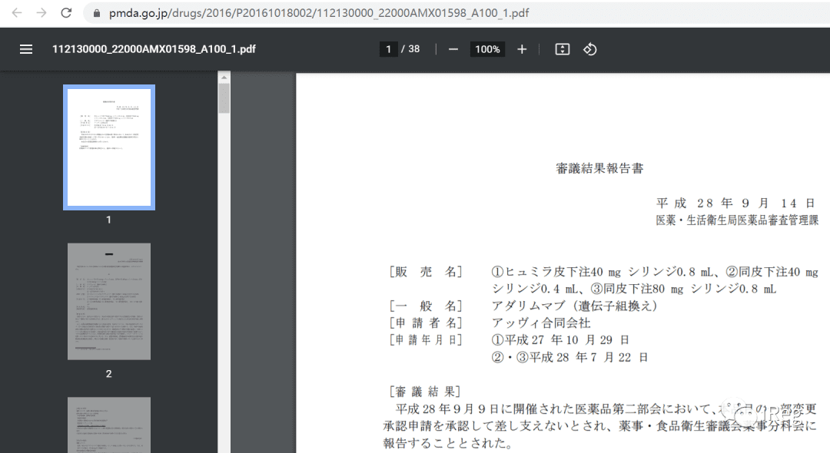This screenshot has width=830, height=453.
Task: Click the total page count 38
Action: click(x=414, y=49)
